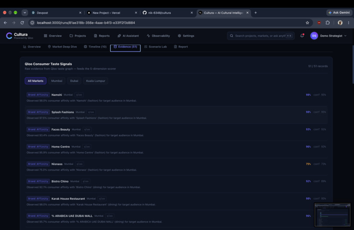This screenshot has height=230, width=354.
Task: Click the Home Centre evidence title
Action: (x=61, y=147)
